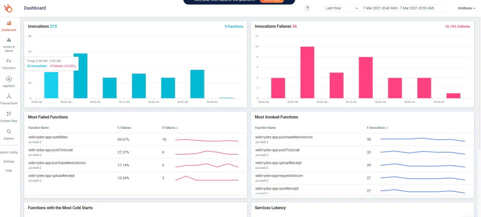The width and height of the screenshot is (481, 217).
Task: Sort by # Failures column header
Action: point(170,128)
